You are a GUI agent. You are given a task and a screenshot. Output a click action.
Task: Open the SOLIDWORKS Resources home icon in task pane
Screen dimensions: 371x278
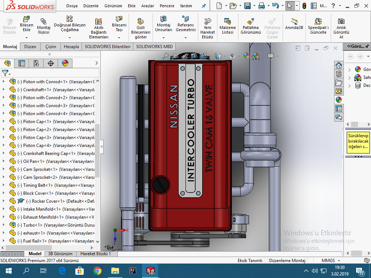[339, 65]
